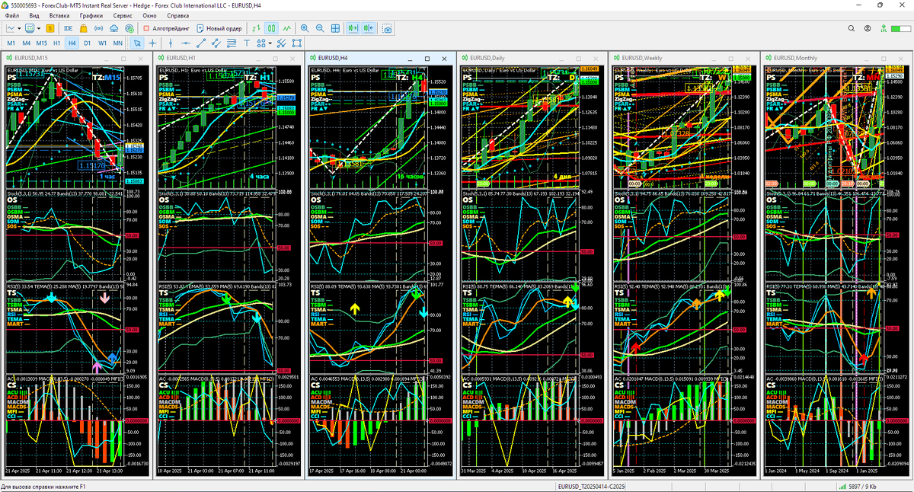Click the Новый ордер button

point(219,28)
